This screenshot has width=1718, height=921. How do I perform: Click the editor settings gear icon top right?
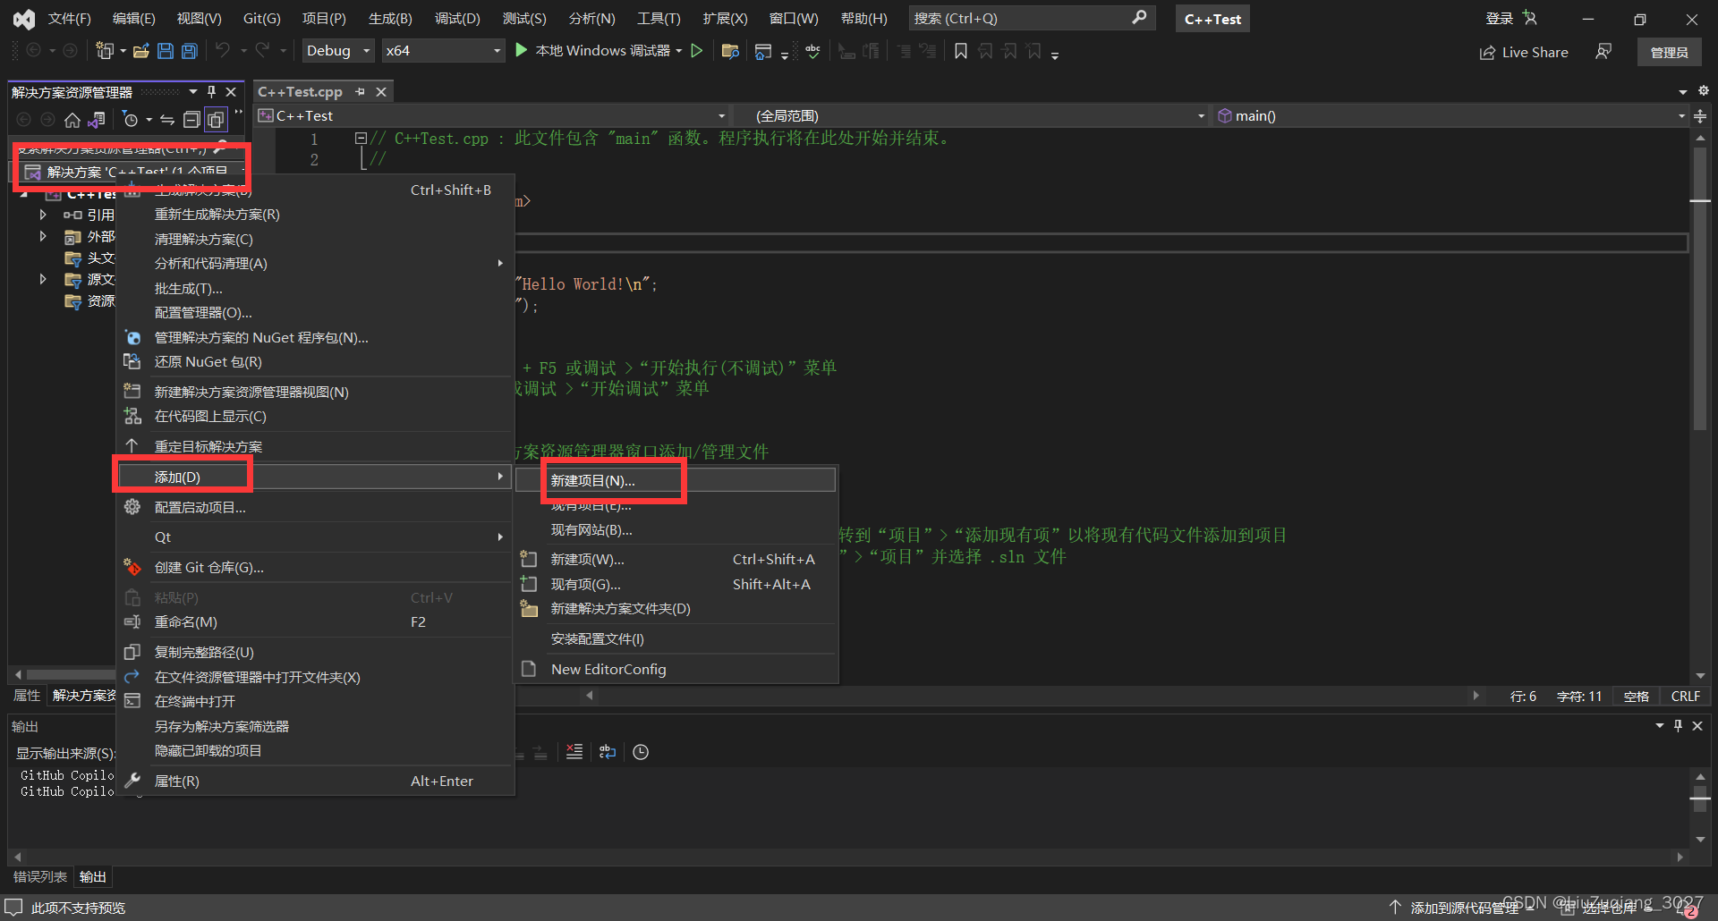pos(1704,91)
